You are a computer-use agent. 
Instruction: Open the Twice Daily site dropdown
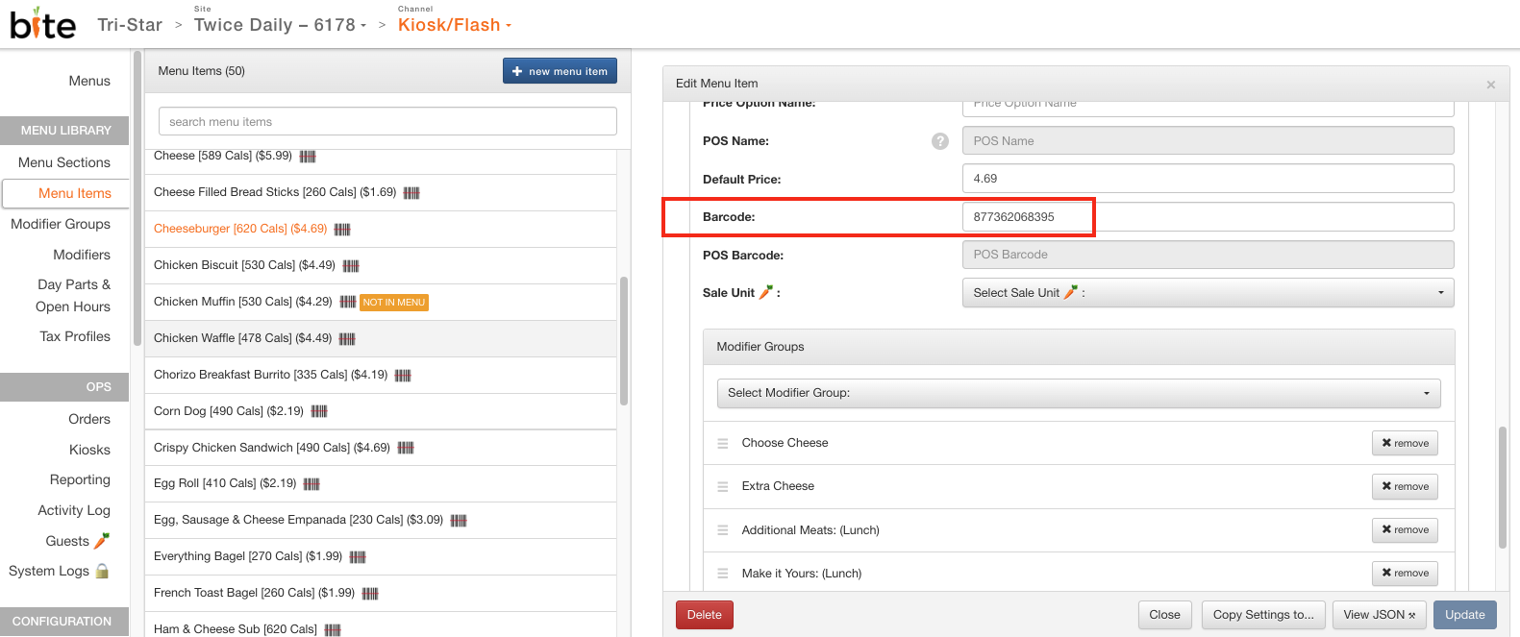click(280, 25)
